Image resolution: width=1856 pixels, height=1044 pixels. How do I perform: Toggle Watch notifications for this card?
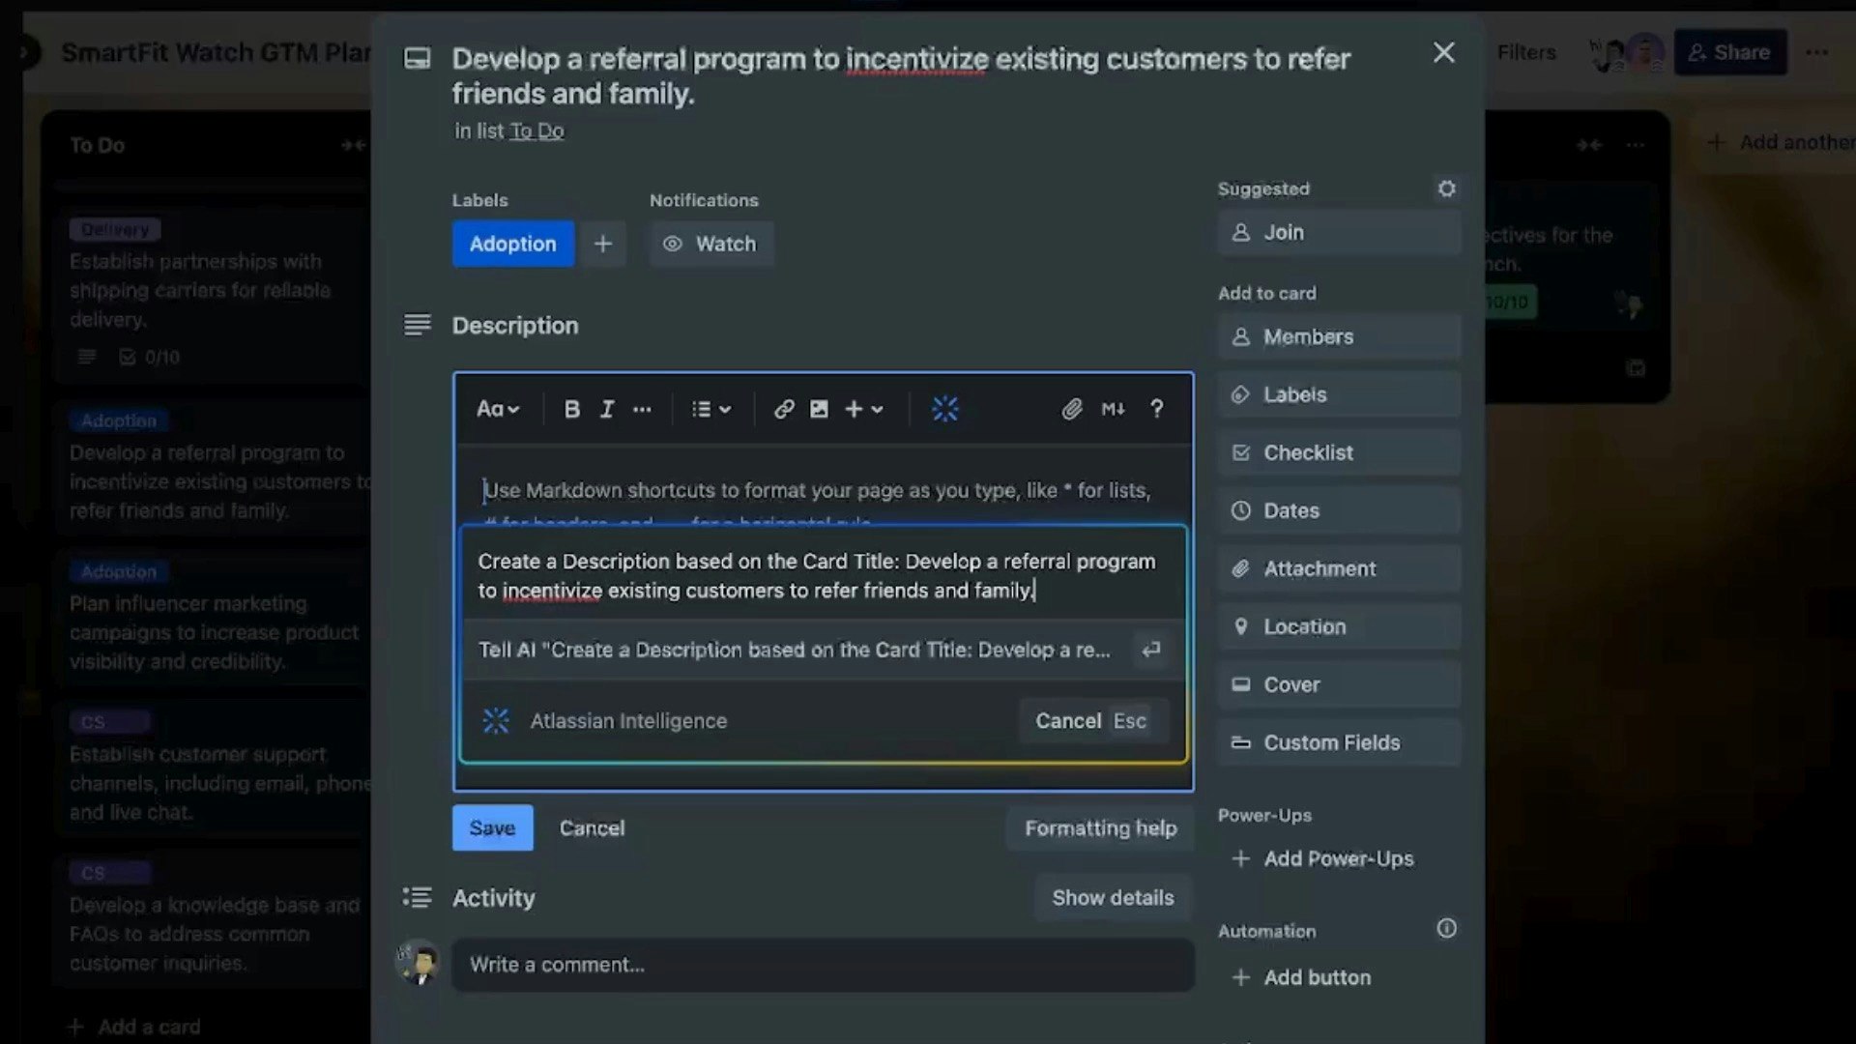point(710,244)
